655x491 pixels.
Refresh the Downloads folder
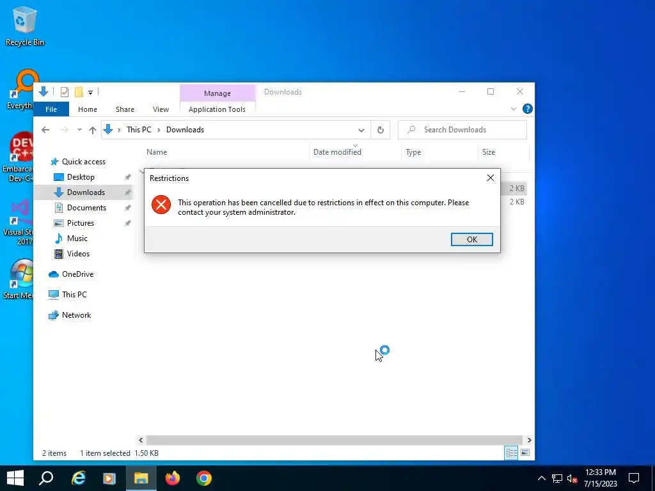pyautogui.click(x=381, y=130)
